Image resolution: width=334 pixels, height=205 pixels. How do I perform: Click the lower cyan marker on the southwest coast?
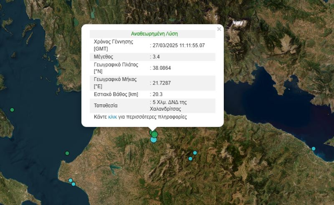click(73, 184)
